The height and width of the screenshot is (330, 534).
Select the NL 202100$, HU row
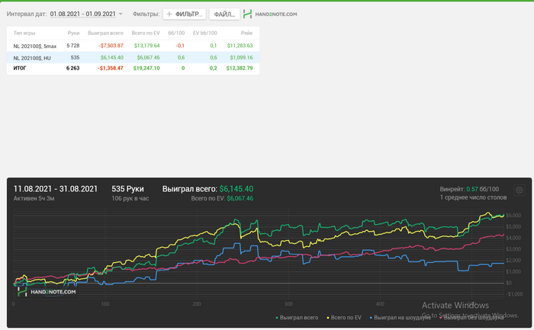pos(133,57)
